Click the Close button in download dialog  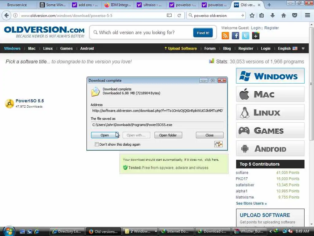pyautogui.click(x=209, y=135)
